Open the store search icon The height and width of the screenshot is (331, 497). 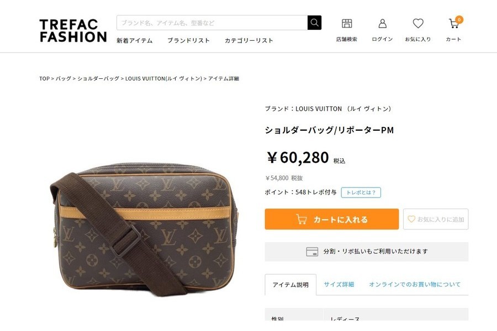[347, 23]
